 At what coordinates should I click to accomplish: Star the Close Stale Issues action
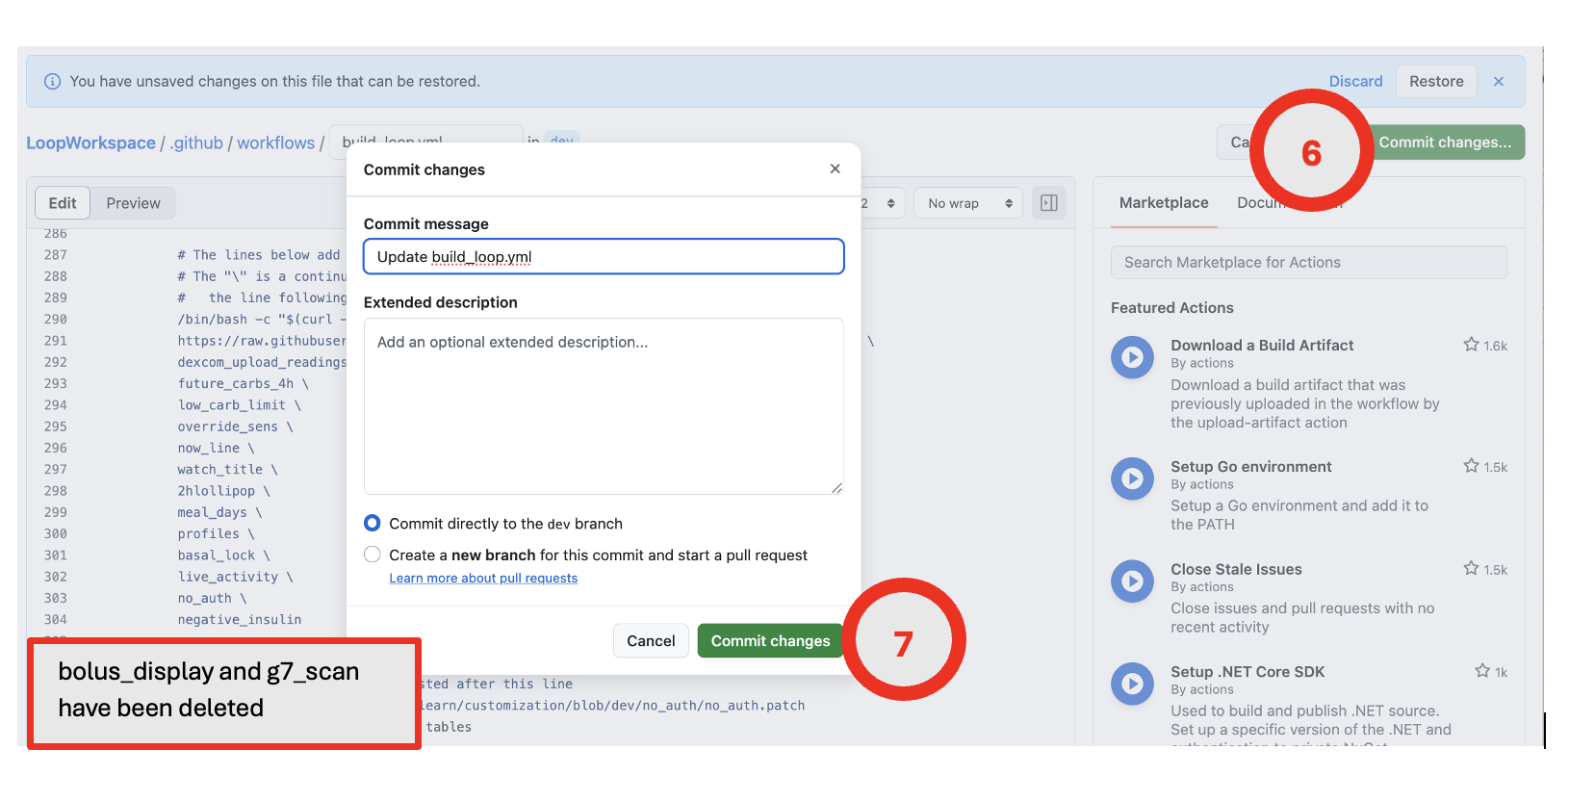1471,569
